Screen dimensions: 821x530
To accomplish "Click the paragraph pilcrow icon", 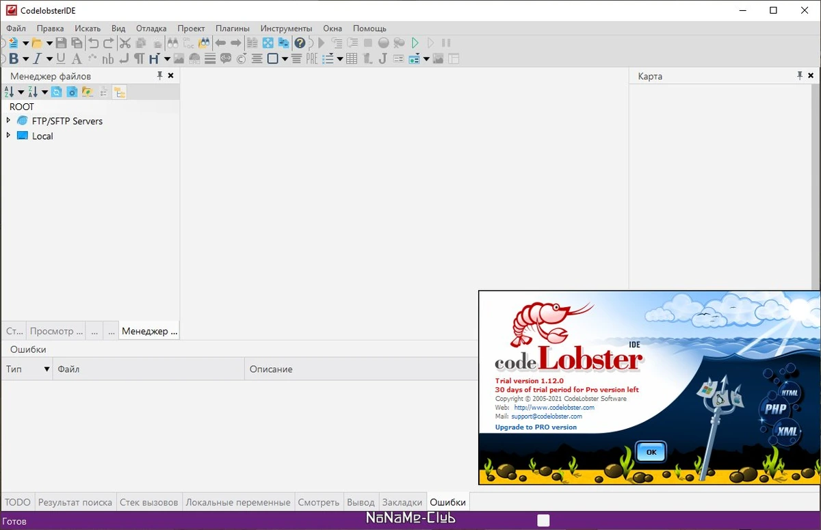I will tap(139, 59).
